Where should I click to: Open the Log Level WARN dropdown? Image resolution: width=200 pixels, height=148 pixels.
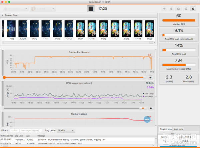tap(66, 130)
